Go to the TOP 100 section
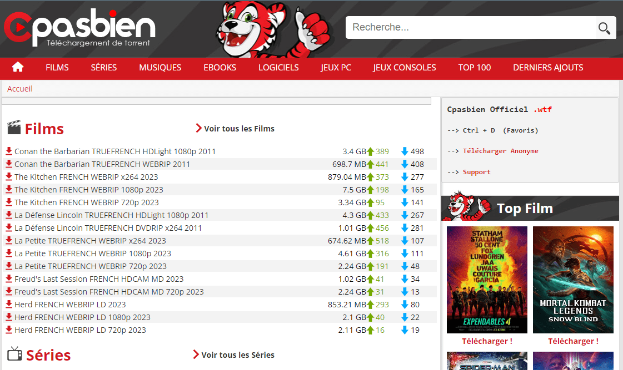This screenshot has width=623, height=370. coord(474,68)
